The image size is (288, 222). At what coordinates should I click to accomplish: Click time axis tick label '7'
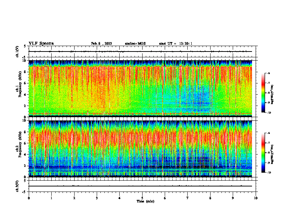(x=188, y=198)
